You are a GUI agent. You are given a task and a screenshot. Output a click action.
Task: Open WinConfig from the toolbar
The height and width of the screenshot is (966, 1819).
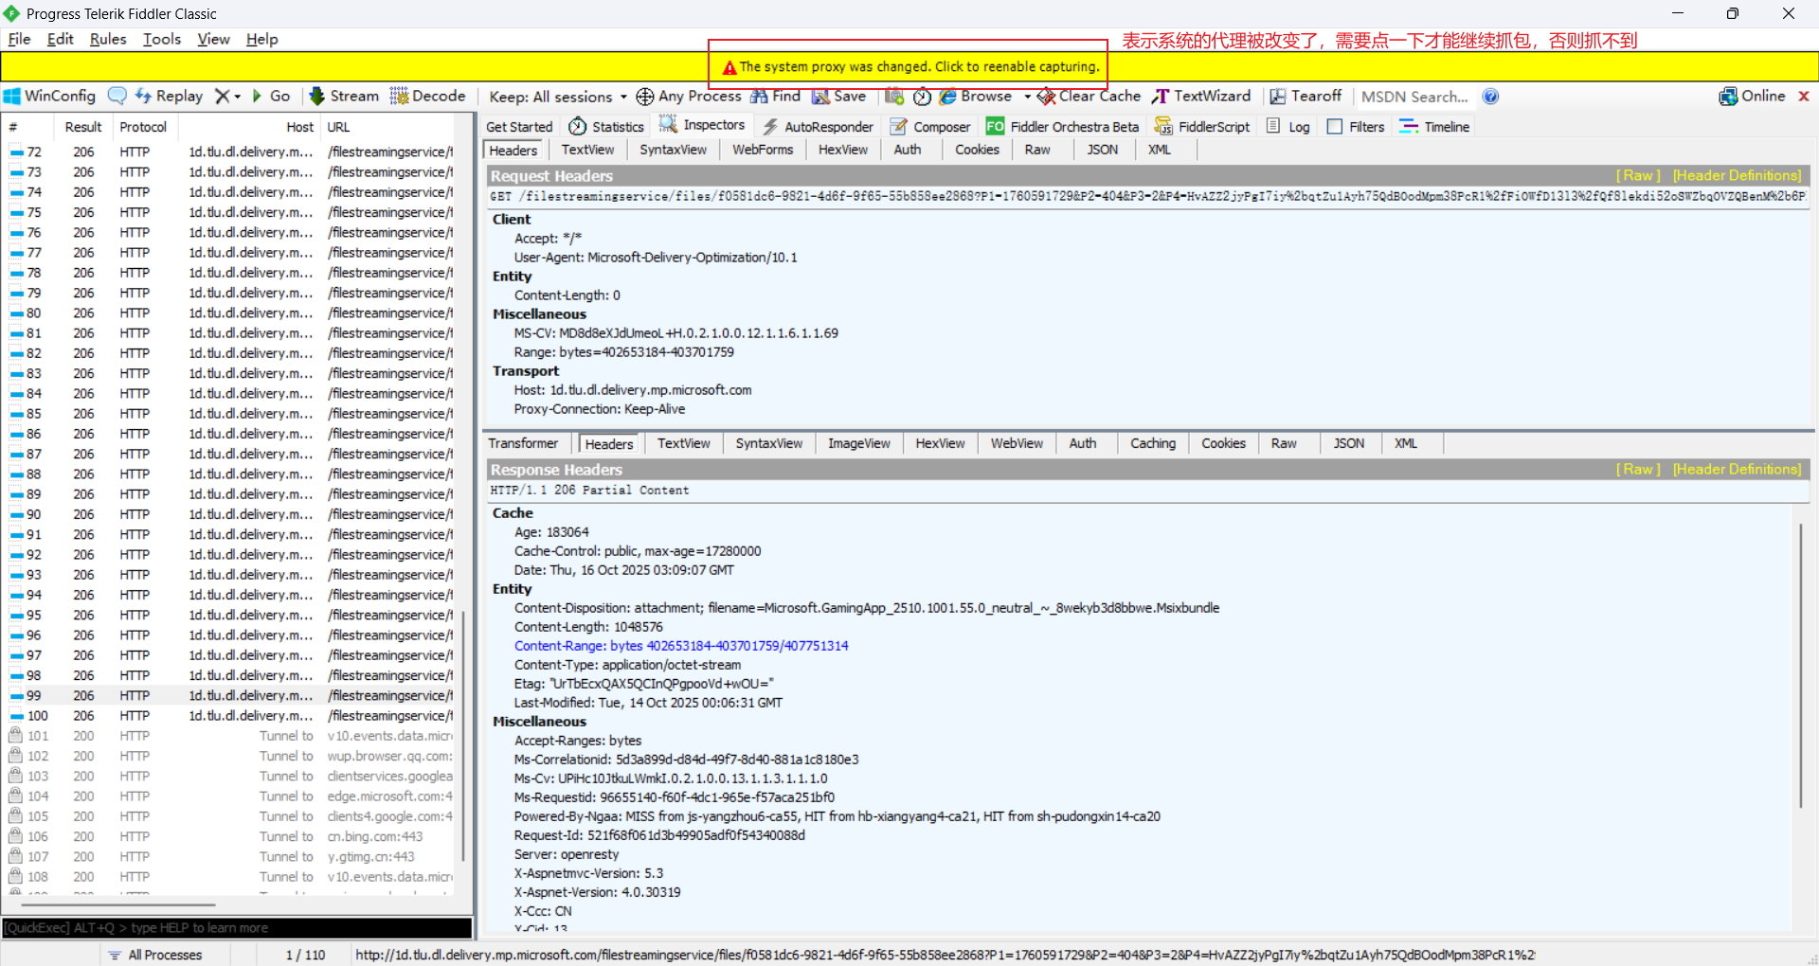(49, 97)
